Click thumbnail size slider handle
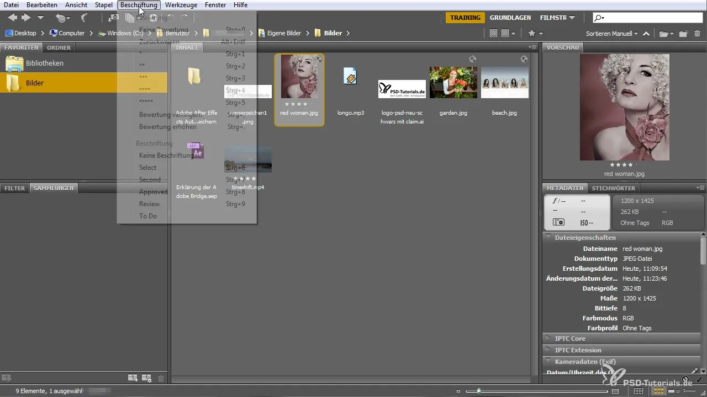707x397 pixels. click(x=479, y=391)
